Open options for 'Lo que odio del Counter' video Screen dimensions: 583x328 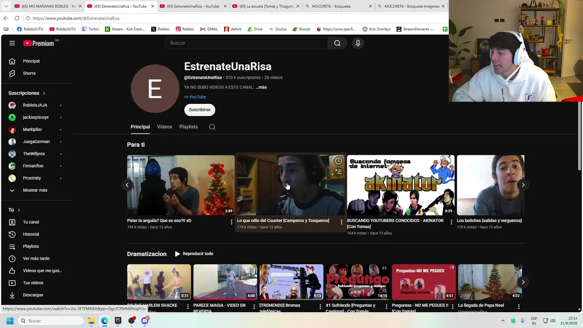click(342, 222)
